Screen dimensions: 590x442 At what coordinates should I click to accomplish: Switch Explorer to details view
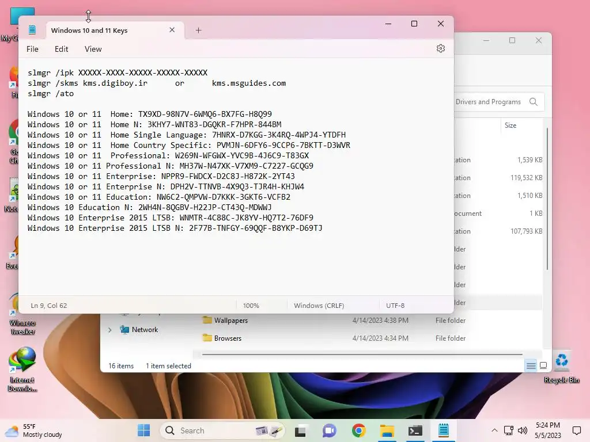coord(531,365)
